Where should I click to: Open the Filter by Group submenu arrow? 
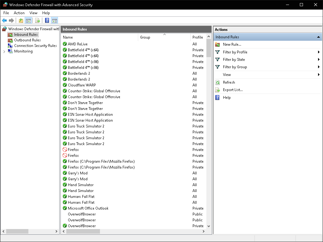tap(319, 67)
